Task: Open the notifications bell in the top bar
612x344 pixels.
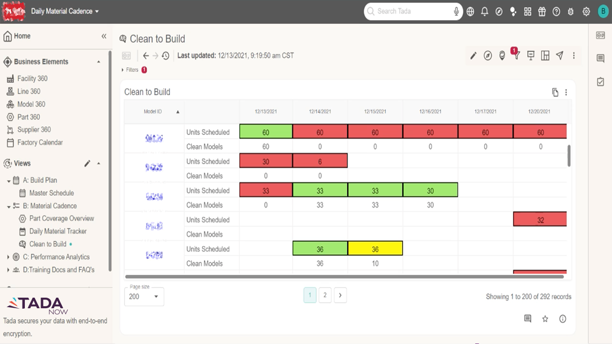Action: (484, 11)
